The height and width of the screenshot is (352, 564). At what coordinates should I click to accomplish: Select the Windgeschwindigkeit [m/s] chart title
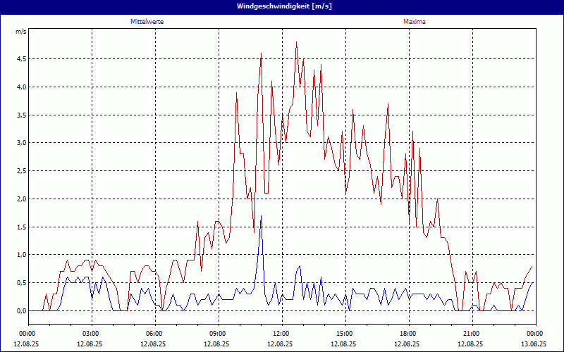click(282, 6)
